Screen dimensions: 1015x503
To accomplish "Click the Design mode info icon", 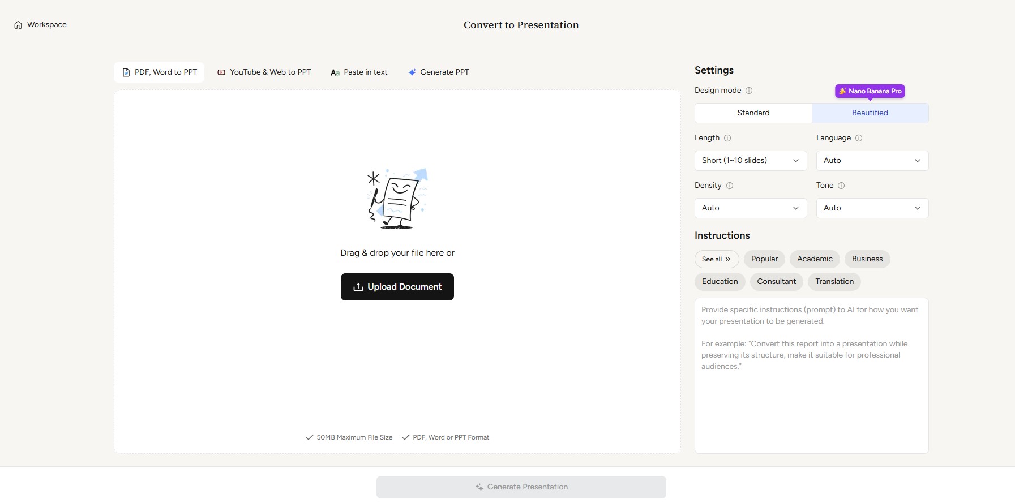I will click(749, 91).
